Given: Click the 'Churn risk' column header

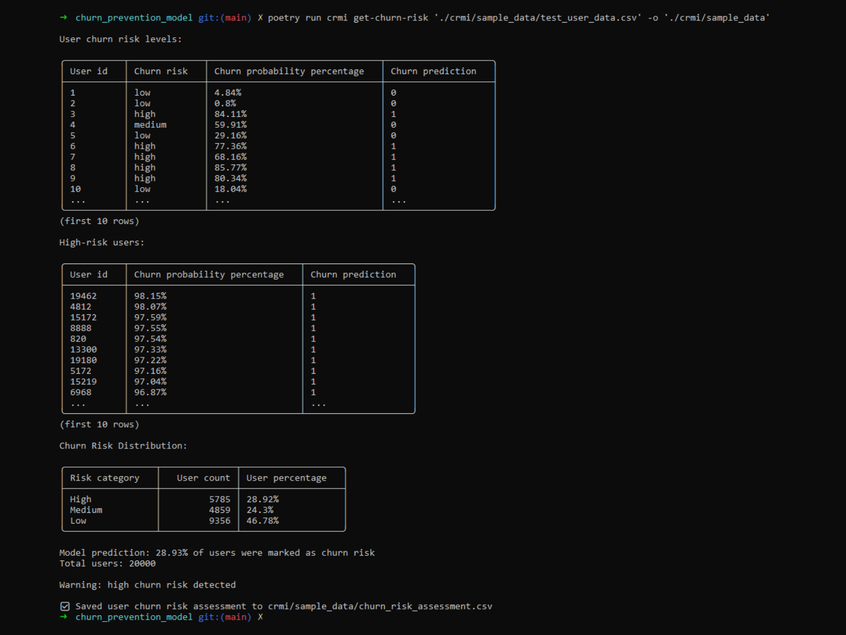Looking at the screenshot, I should [160, 71].
